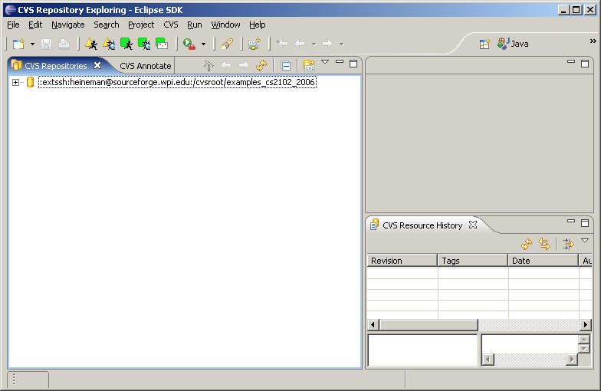Click the tags box scroll-up arrow
This screenshot has width=601, height=391.
pos(583,339)
